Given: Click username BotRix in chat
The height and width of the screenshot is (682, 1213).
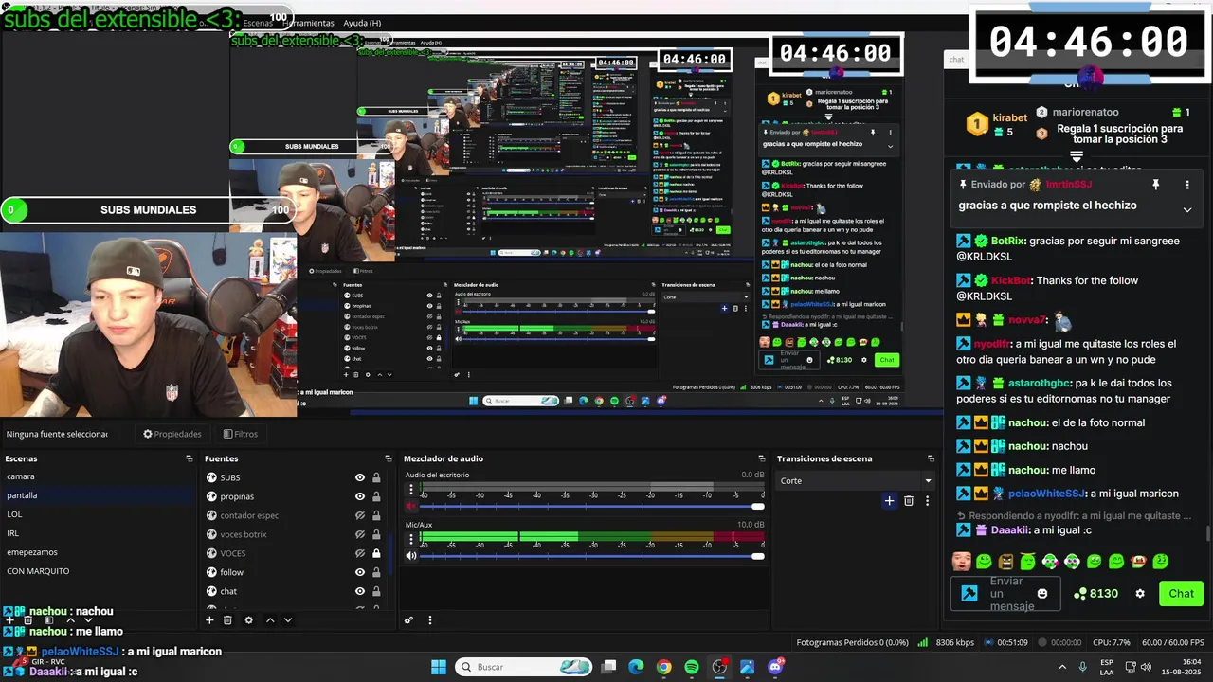Looking at the screenshot, I should point(1008,241).
